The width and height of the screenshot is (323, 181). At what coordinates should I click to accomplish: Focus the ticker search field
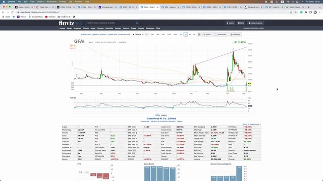[111, 23]
